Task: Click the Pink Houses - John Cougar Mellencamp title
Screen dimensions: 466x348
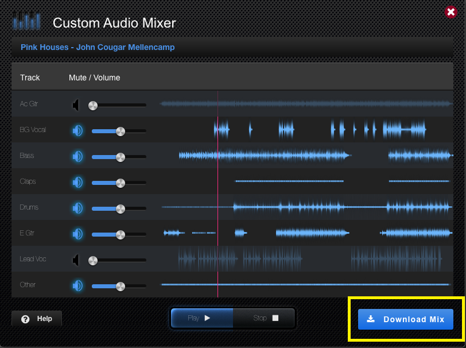Action: 98,47
